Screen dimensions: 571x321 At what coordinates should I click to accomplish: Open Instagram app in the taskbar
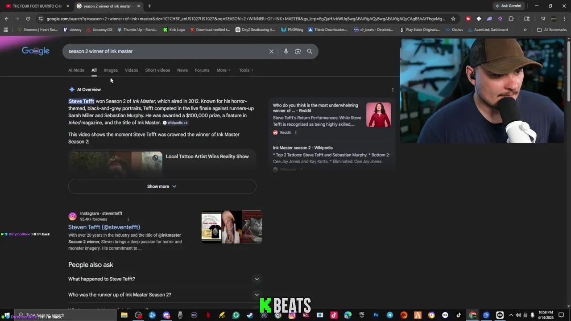(292, 315)
